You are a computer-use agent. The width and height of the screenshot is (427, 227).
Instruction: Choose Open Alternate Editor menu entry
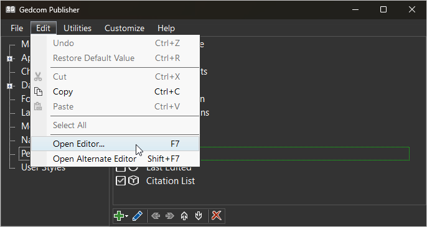(116, 159)
